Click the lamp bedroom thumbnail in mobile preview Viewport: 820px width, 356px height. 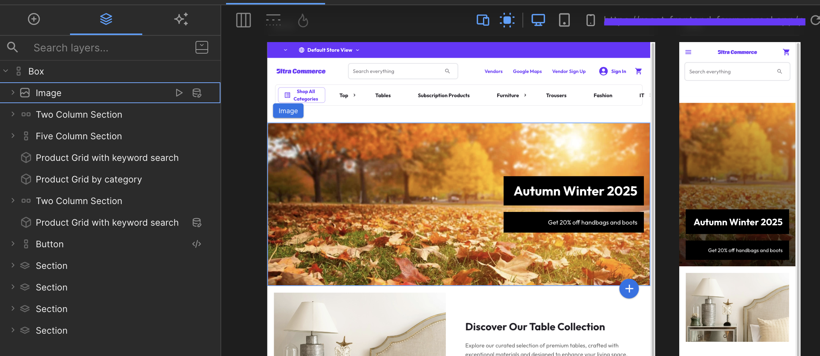click(737, 307)
